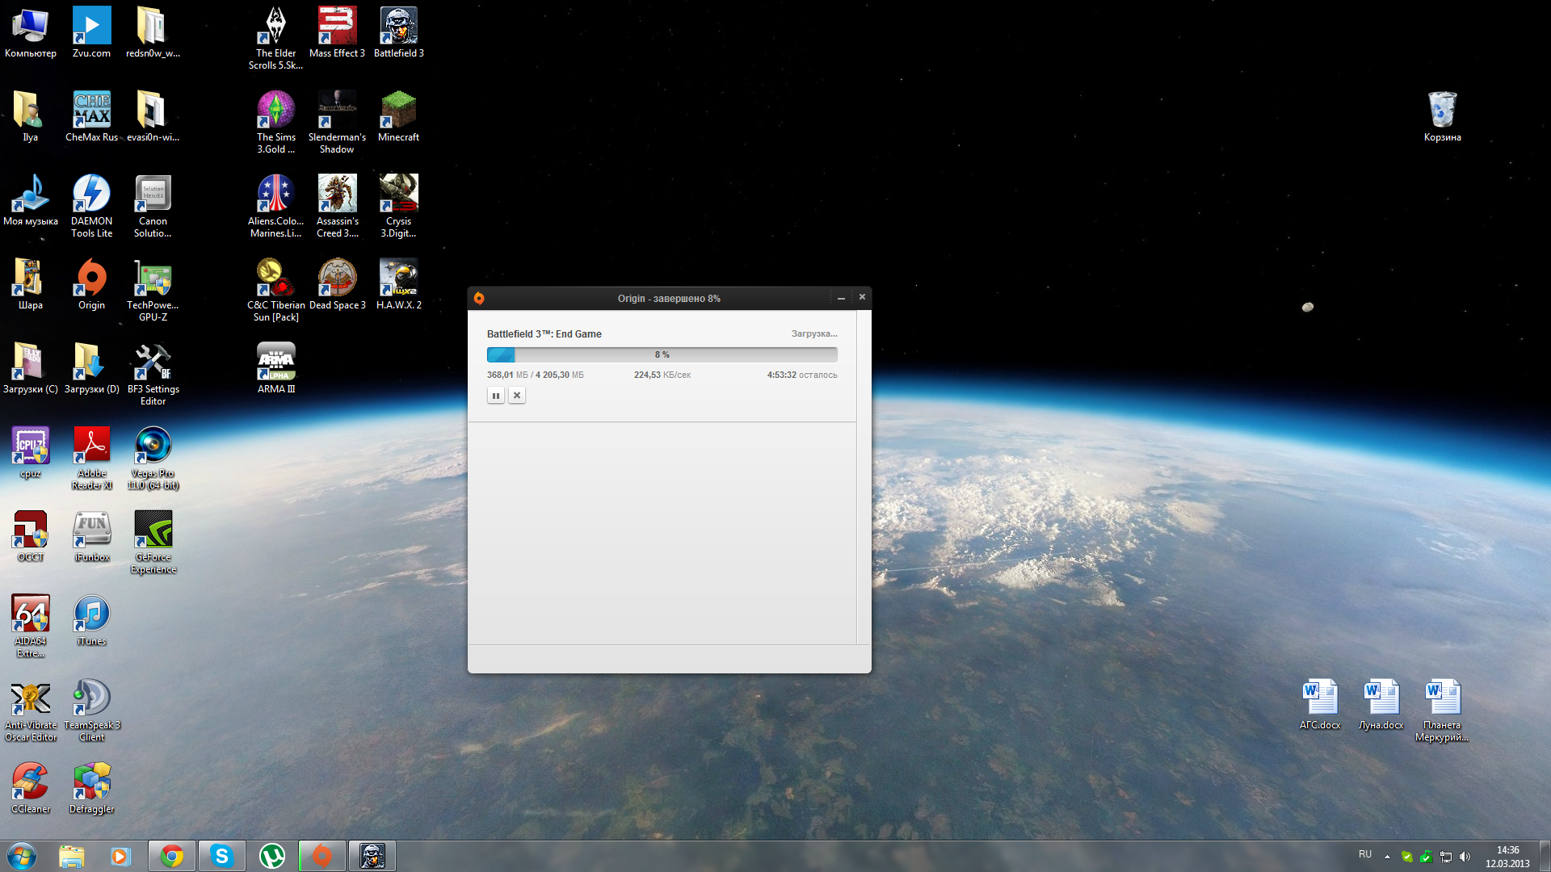Select The Sims 3 Gold icon
1551x872 pixels.
point(275,123)
